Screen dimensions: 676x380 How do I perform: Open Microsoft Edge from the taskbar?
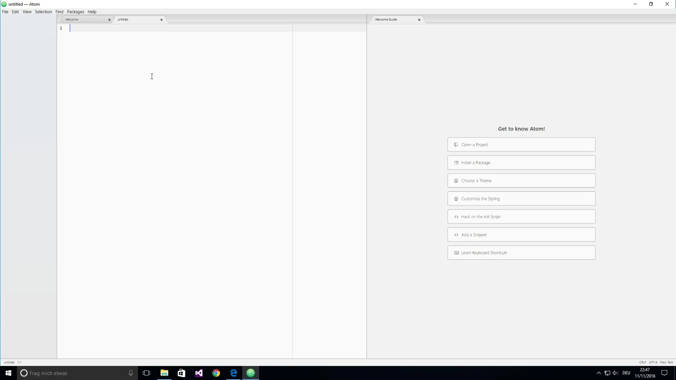coord(233,373)
